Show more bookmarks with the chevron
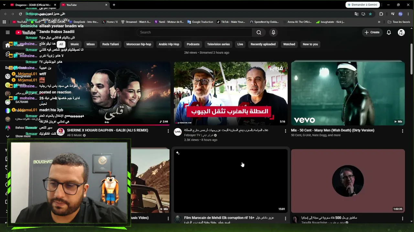414x232 pixels. click(x=379, y=22)
